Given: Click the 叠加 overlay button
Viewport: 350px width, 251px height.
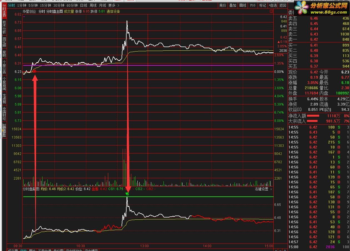Looking at the screenshot, I should (233, 5).
